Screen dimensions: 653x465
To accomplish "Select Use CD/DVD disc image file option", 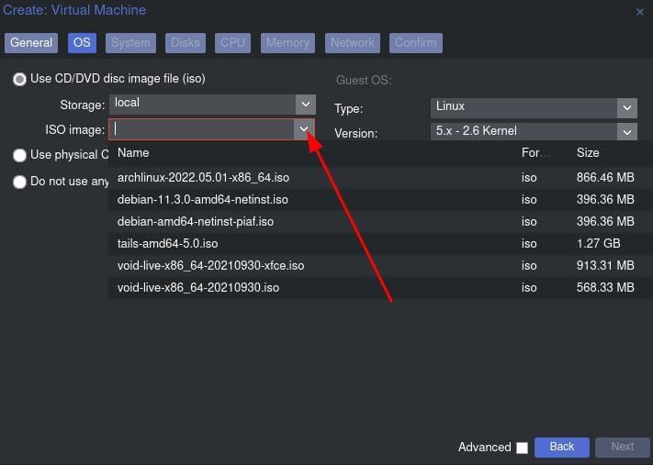I will pyautogui.click(x=19, y=79).
